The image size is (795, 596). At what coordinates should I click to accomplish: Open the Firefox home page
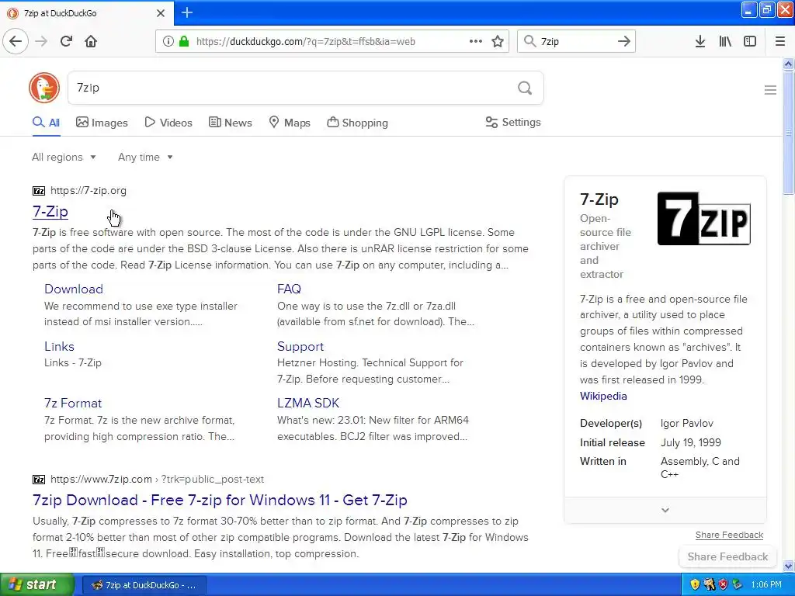pos(91,41)
